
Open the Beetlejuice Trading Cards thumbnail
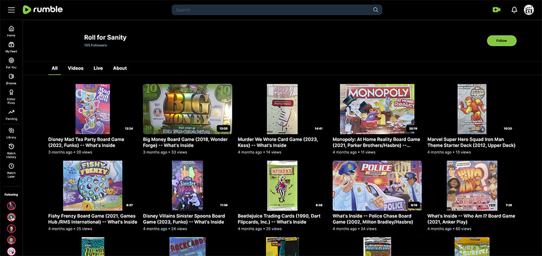point(282,185)
